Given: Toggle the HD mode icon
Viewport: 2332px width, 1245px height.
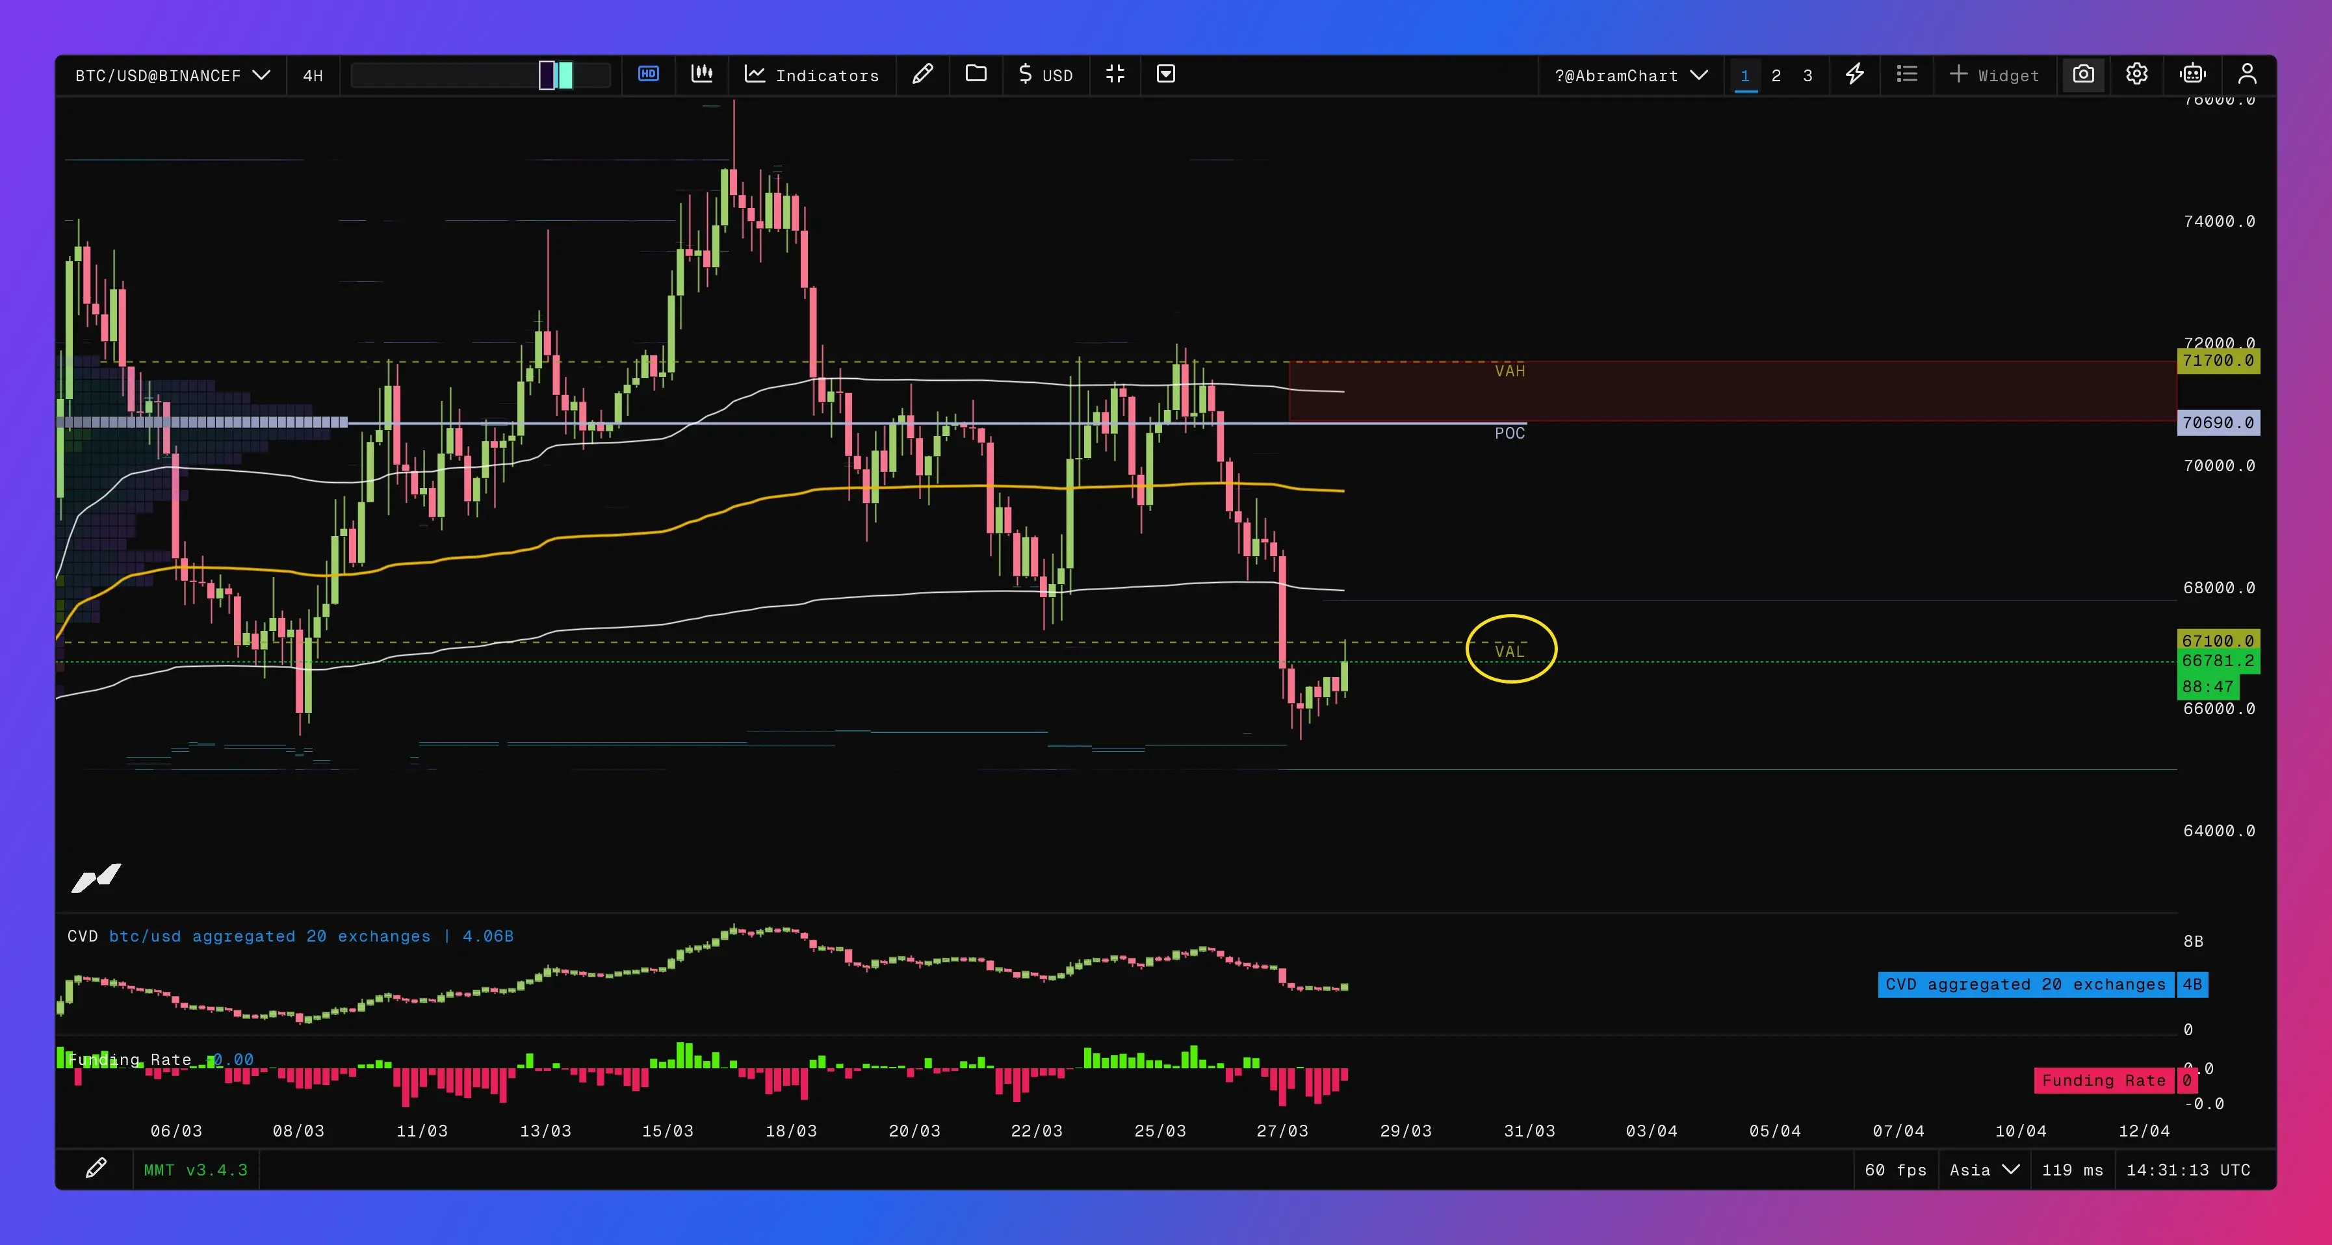Looking at the screenshot, I should tap(648, 74).
